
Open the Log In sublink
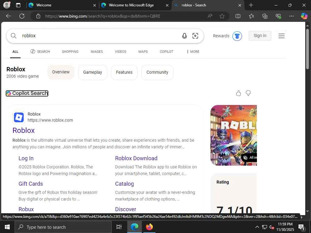(26, 158)
